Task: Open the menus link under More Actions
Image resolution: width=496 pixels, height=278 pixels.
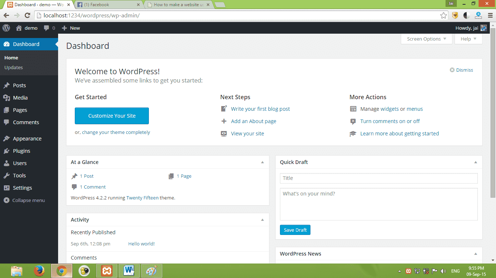Action: pyautogui.click(x=415, y=109)
